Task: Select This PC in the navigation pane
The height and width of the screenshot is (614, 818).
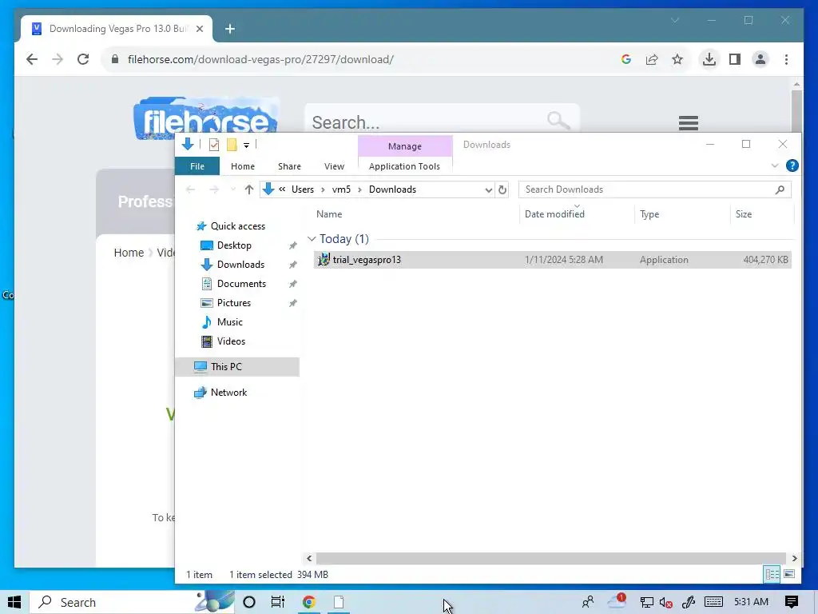Action: click(237, 366)
